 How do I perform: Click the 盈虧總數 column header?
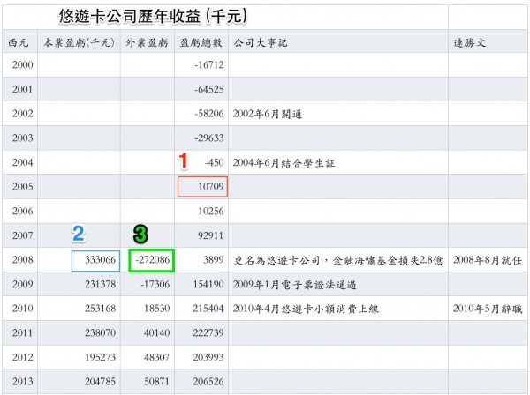201,41
